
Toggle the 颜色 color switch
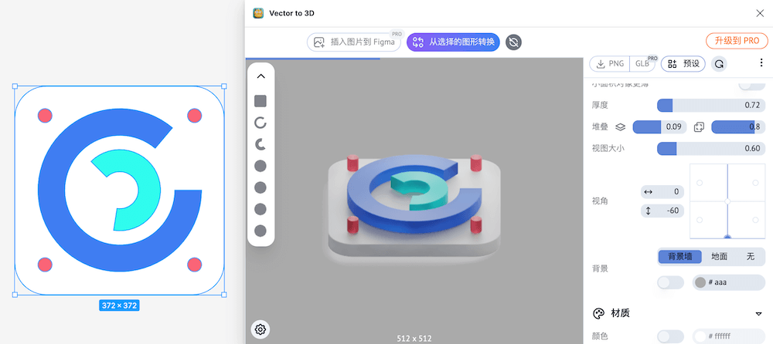pos(670,336)
